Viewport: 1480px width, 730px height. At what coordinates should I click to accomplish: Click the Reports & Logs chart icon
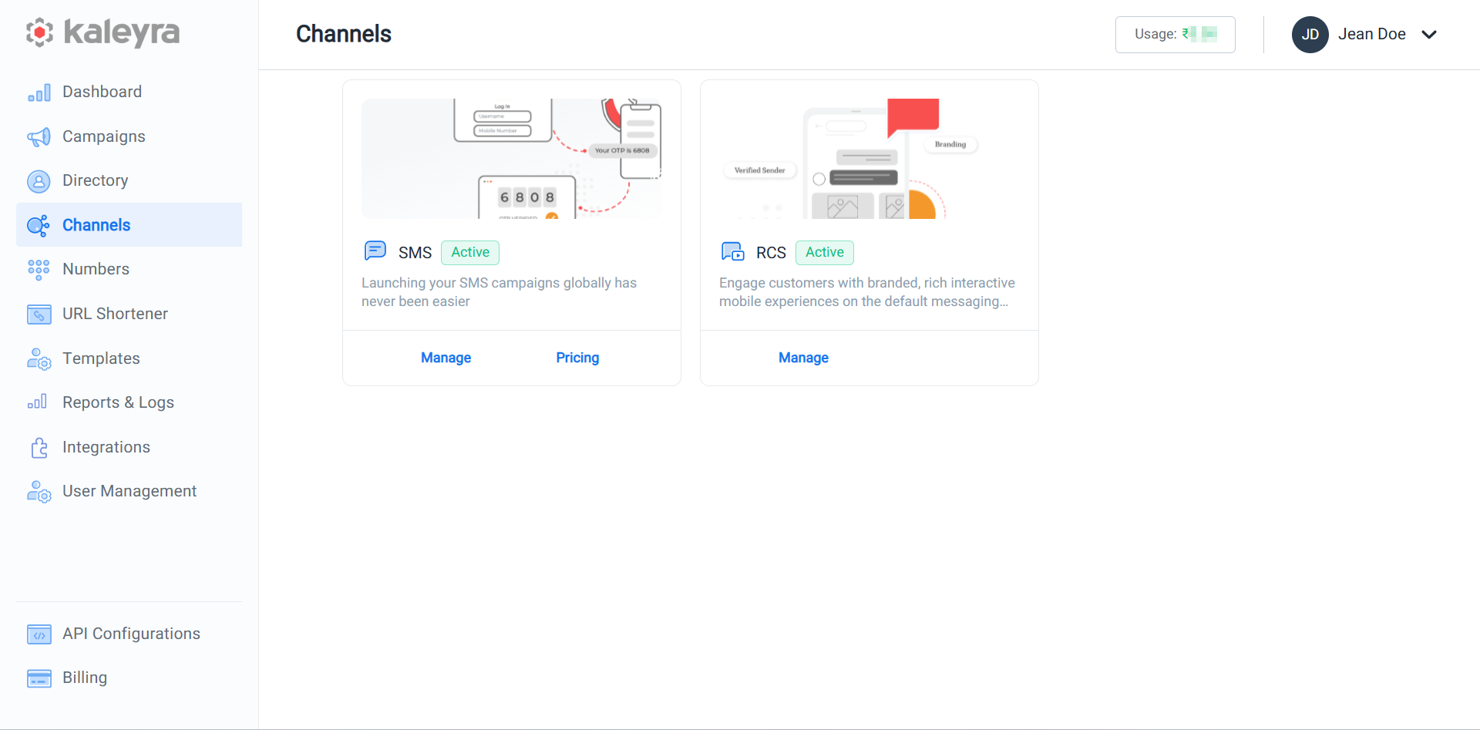click(x=38, y=402)
